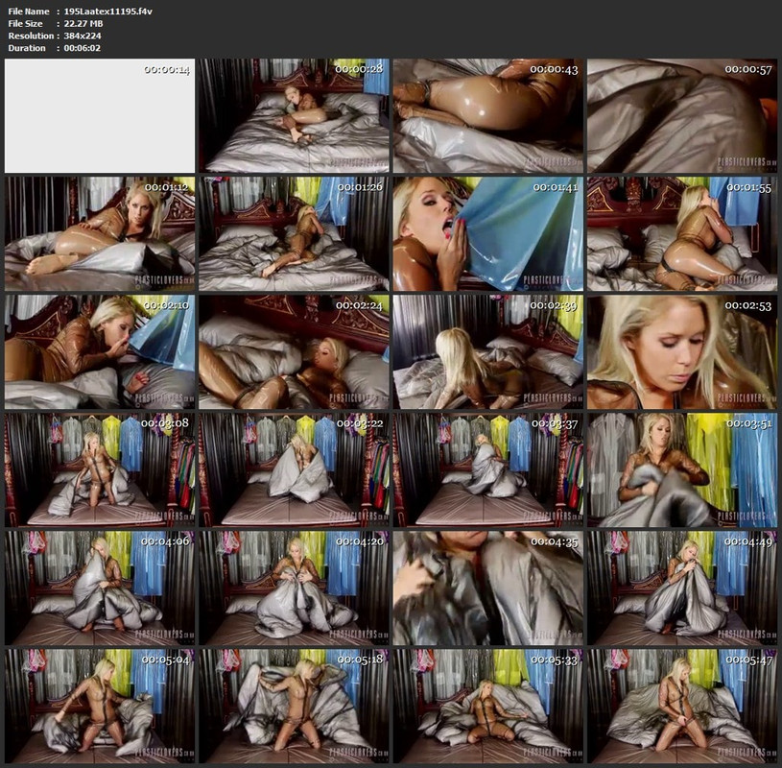Open the thumbnail stamped 00:00:28
Viewport: 782px width, 768px height.
click(295, 116)
